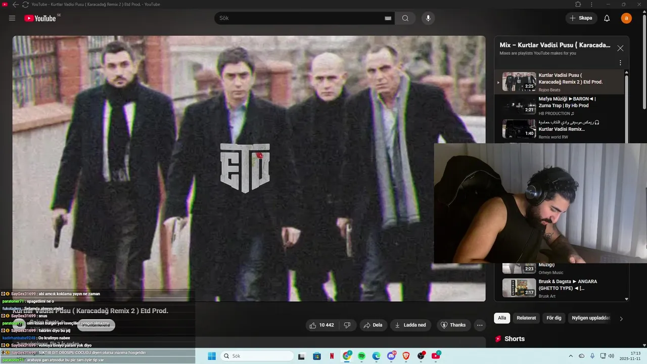Open Discord from the taskbar
Viewport: 647px width, 364px height.
(x=391, y=356)
